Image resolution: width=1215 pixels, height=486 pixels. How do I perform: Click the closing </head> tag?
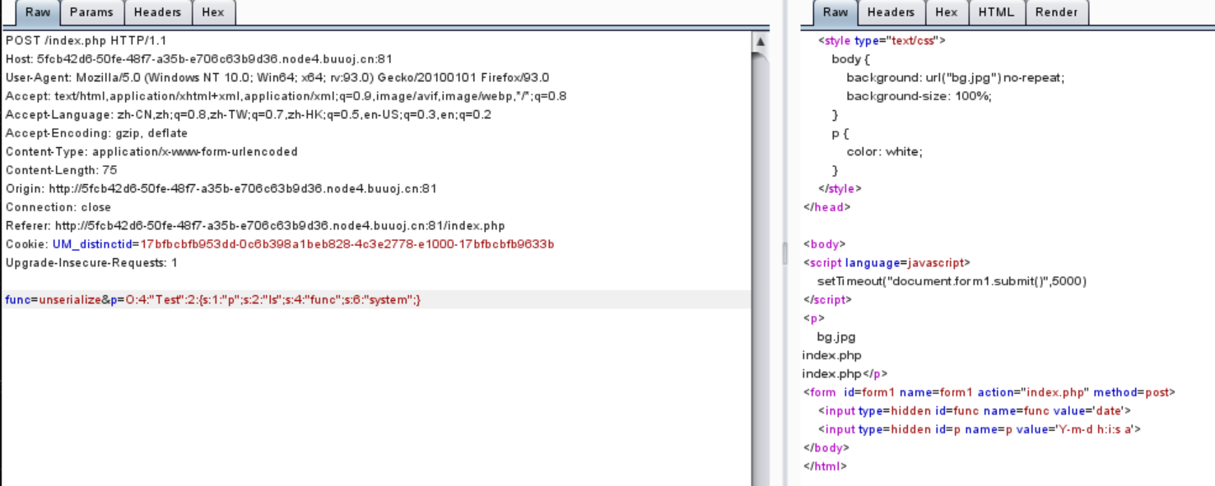coord(826,207)
